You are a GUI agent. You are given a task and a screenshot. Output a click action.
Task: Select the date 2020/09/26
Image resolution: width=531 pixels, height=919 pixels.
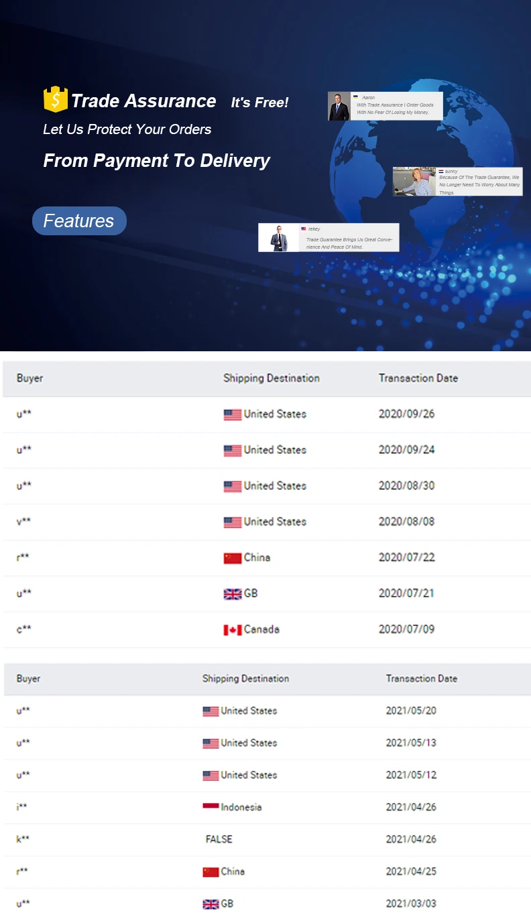click(x=407, y=414)
